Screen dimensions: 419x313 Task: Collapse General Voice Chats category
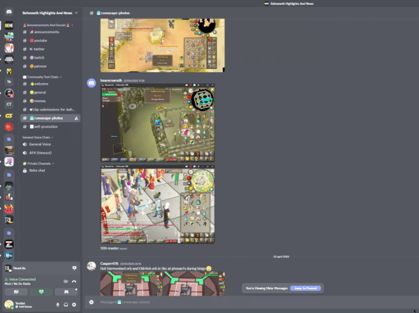click(x=38, y=138)
